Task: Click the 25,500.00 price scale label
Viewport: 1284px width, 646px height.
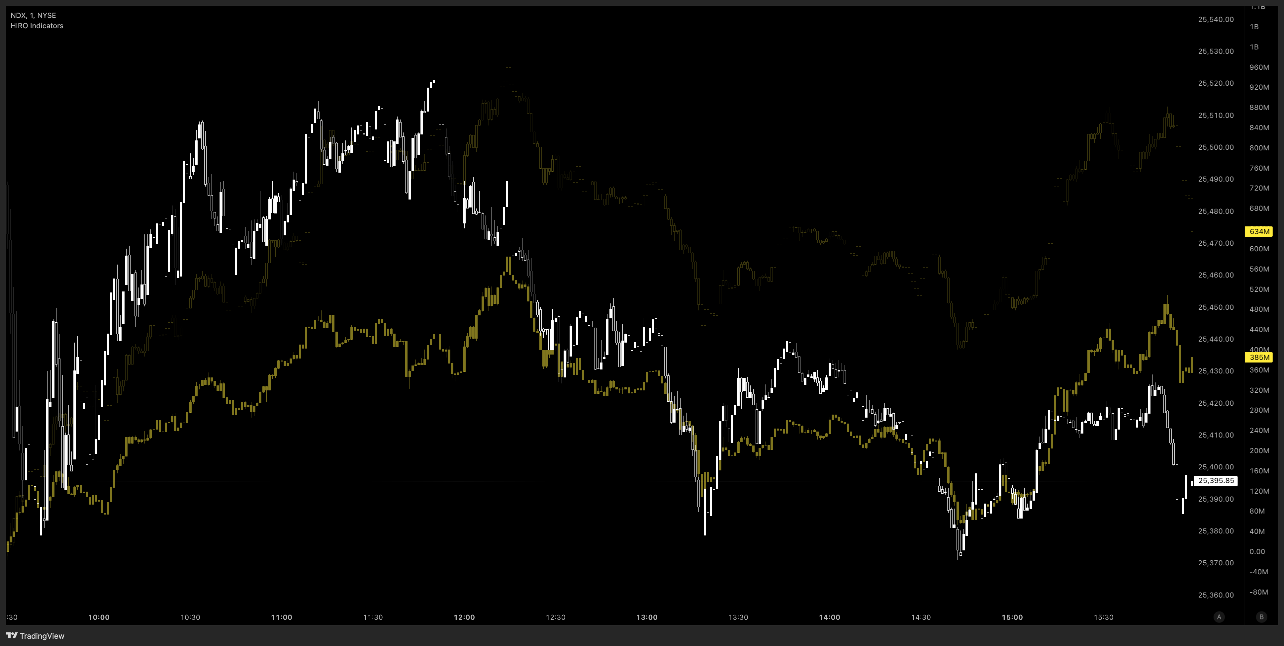Action: pyautogui.click(x=1216, y=147)
